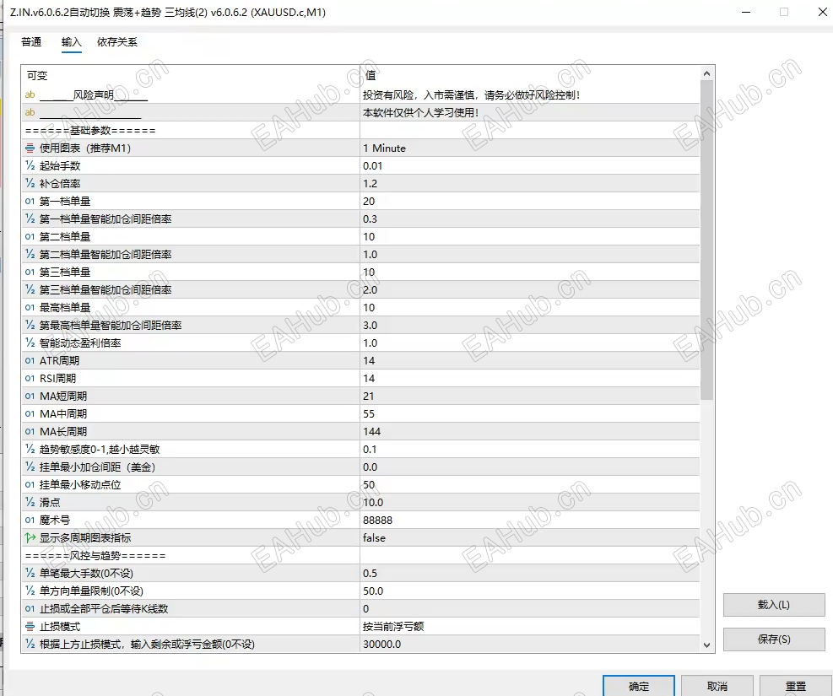
Task: Click the vertical scrollbar thumb
Action: [x=706, y=240]
